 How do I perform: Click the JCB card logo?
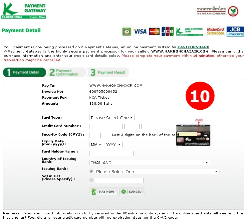click(x=168, y=32)
